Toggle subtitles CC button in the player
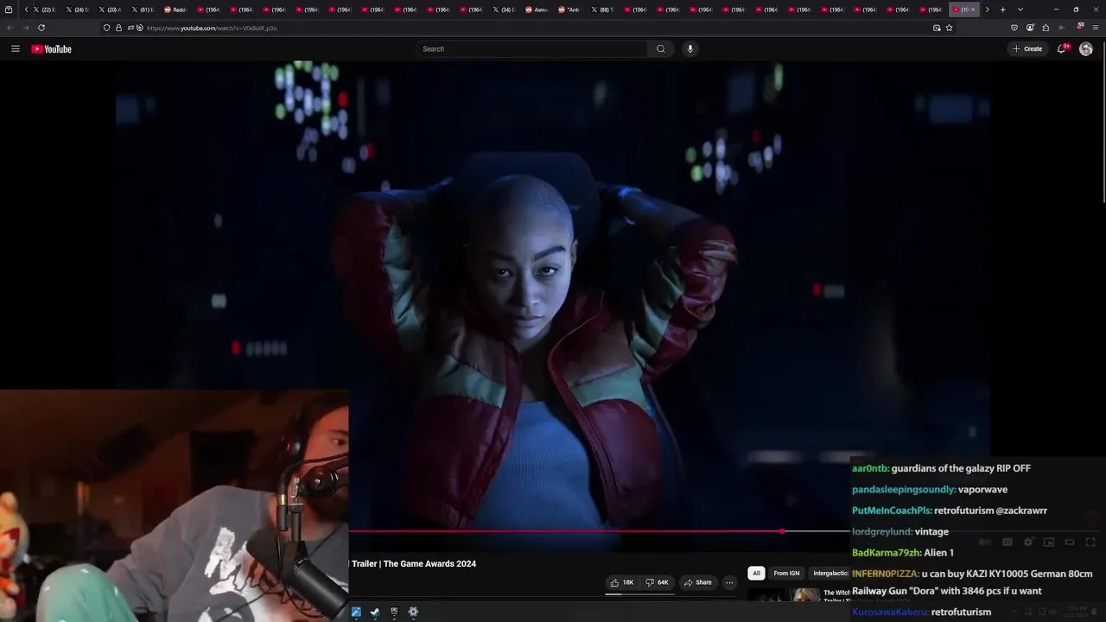This screenshot has height=622, width=1106. [x=1007, y=542]
